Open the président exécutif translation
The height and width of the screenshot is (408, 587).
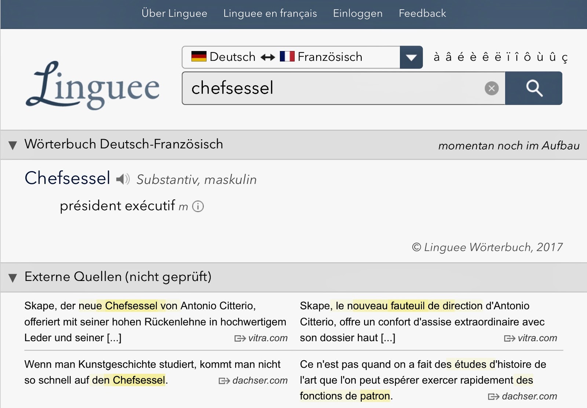tap(117, 206)
